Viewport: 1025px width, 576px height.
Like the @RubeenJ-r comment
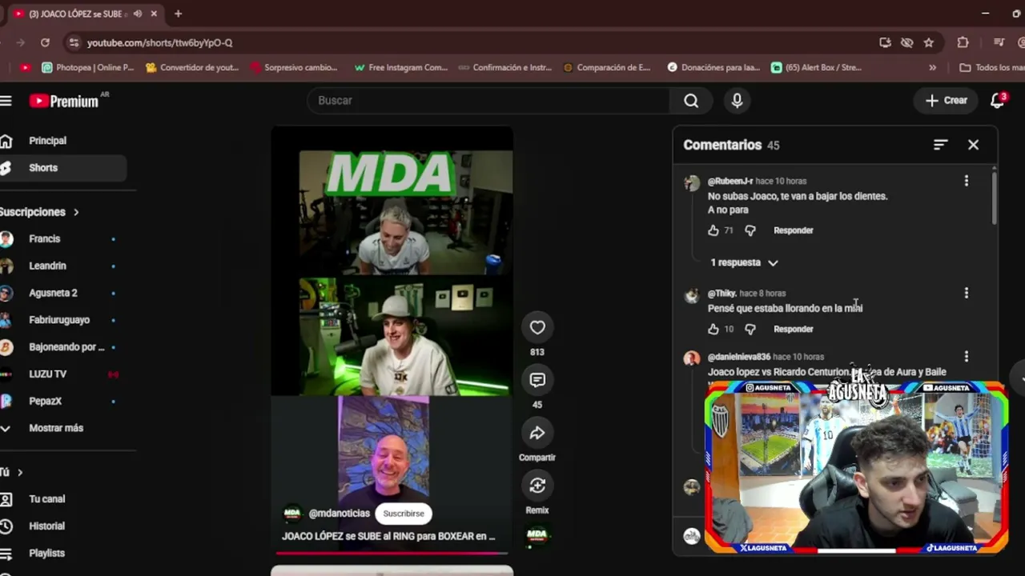(713, 230)
